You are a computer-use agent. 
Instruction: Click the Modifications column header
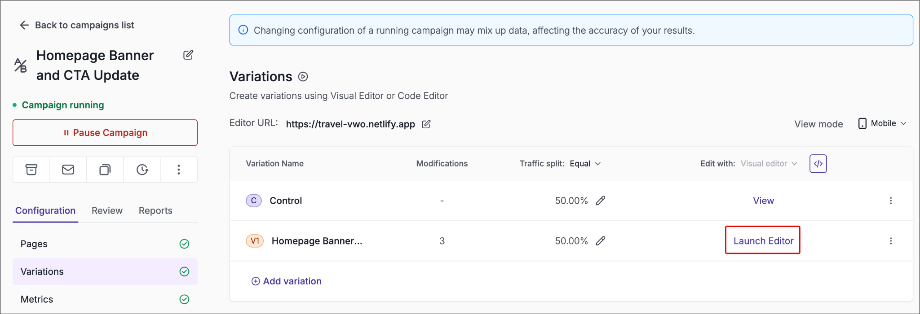pyautogui.click(x=442, y=164)
